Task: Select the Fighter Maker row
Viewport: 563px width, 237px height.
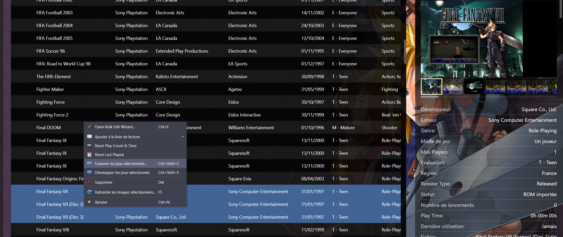Action: [x=206, y=89]
